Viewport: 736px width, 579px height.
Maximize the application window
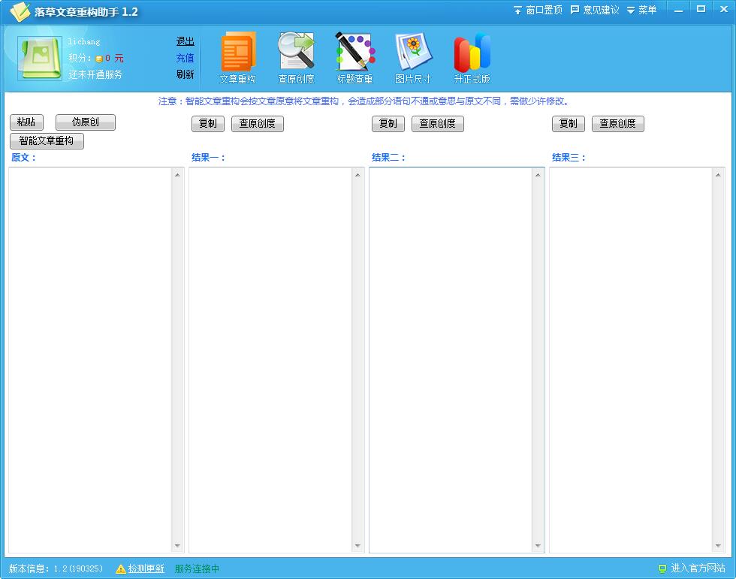point(701,10)
